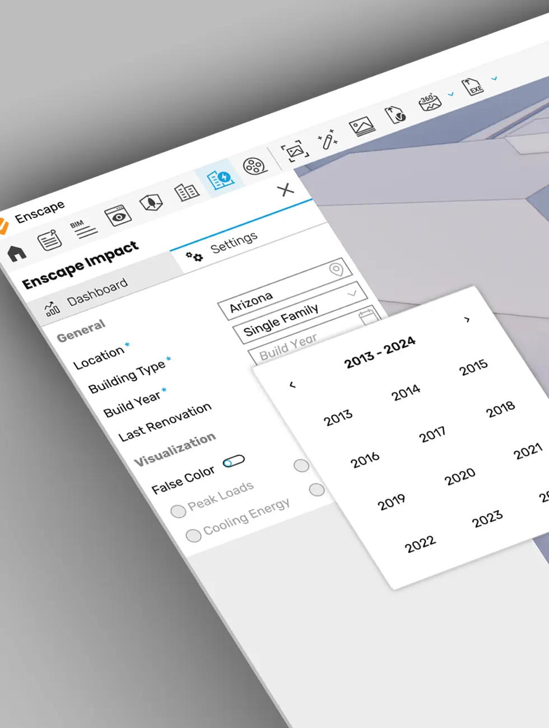
Task: Pick year 2013 in the calendar
Action: click(x=338, y=418)
